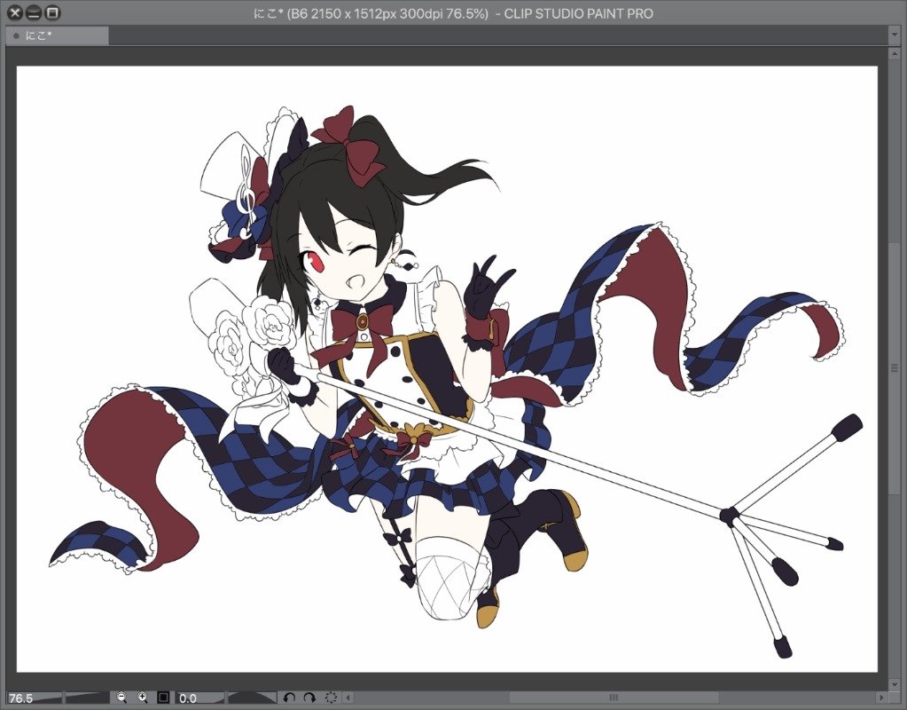This screenshot has width=907, height=710.
Task: Click the horizontal scrollbar right arrow
Action: pyautogui.click(x=881, y=698)
